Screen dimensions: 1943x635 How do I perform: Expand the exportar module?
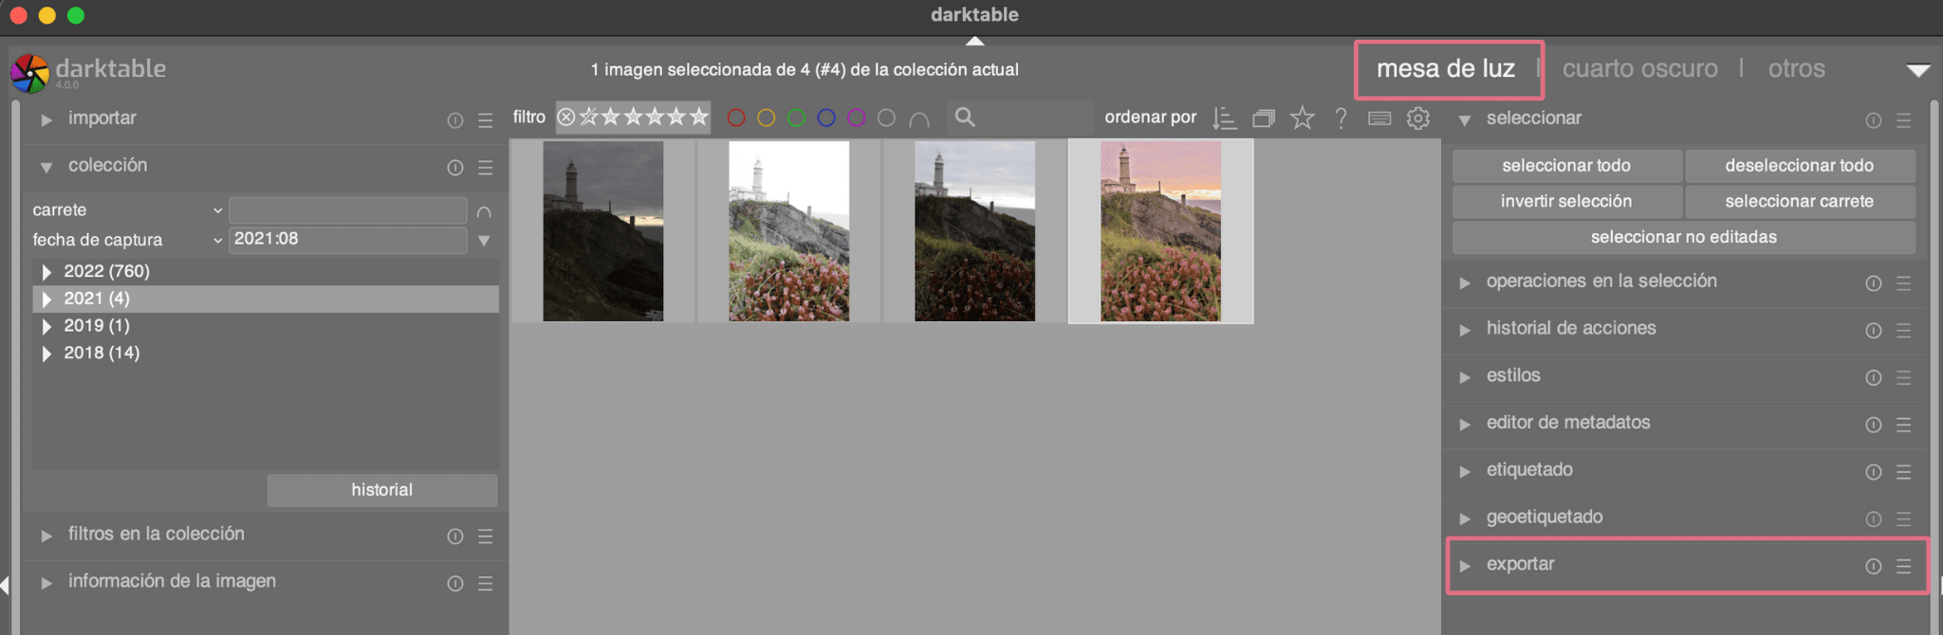click(1465, 567)
